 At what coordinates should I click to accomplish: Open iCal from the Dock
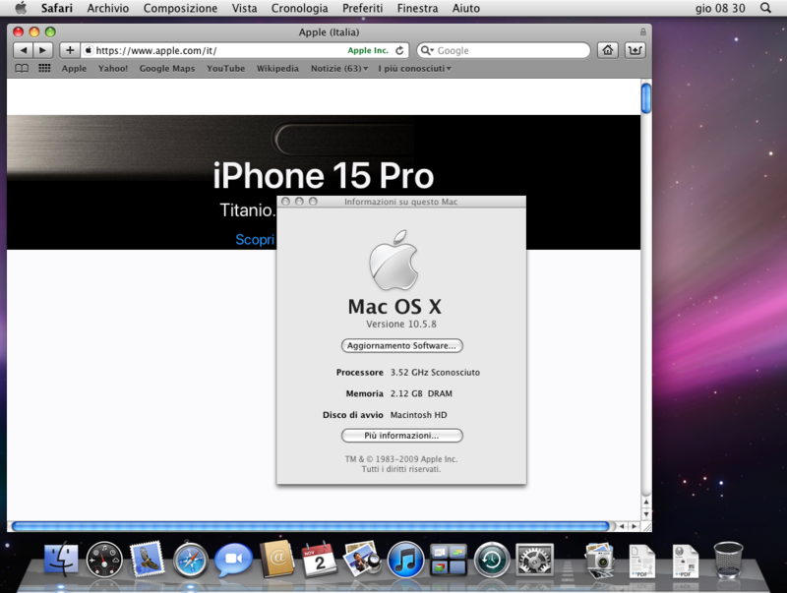(x=320, y=560)
